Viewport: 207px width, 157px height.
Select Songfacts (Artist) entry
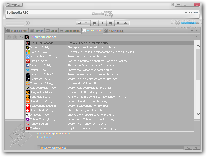click(x=109, y=92)
